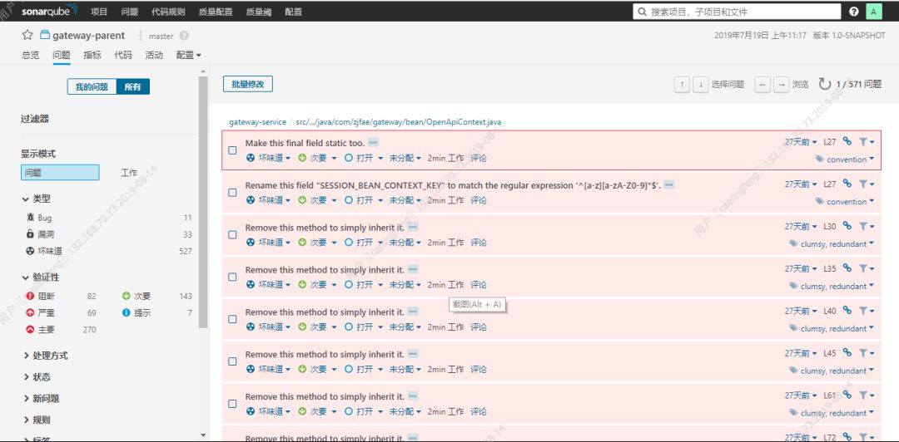Open convention tags dropdown on first issue
The height and width of the screenshot is (442, 899).
(845, 160)
